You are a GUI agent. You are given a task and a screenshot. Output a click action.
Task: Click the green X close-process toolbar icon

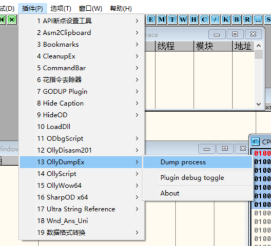coord(12,19)
